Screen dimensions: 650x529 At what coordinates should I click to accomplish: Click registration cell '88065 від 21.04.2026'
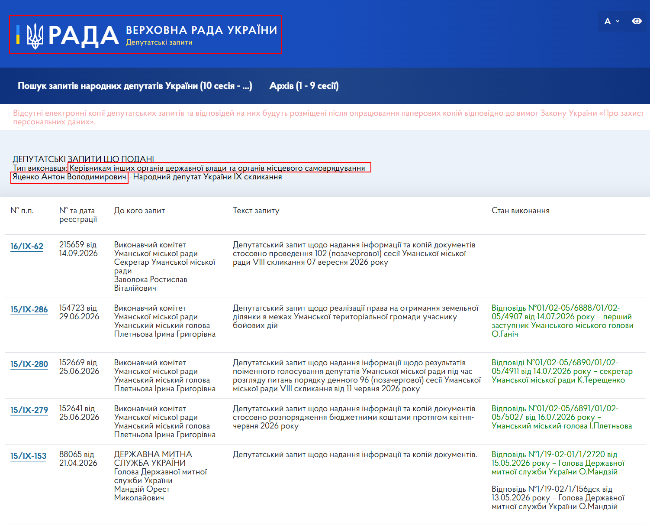coord(78,459)
